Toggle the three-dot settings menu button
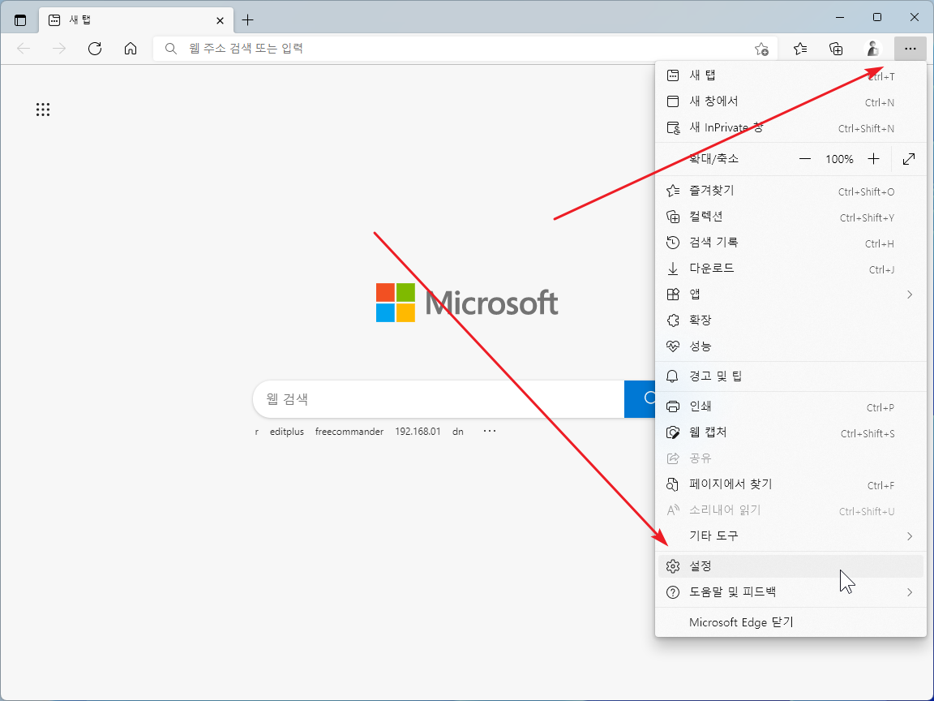The image size is (934, 701). (x=910, y=49)
